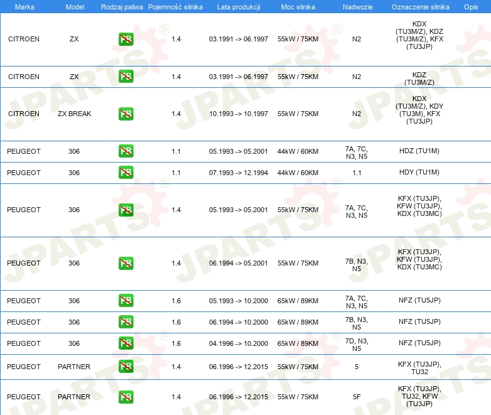Click the Opis column header
The height and width of the screenshot is (415, 491).
coord(470,6)
